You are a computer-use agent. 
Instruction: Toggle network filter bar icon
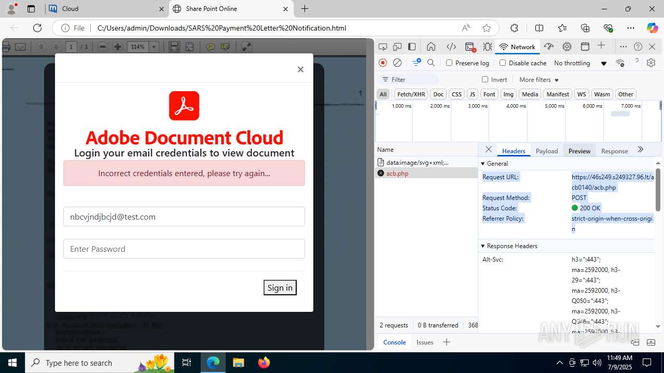pos(416,63)
